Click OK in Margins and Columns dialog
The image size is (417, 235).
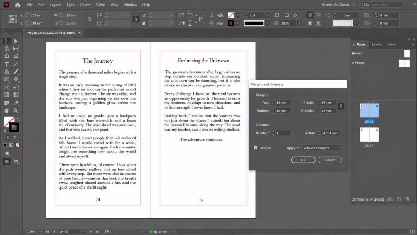coord(303,160)
